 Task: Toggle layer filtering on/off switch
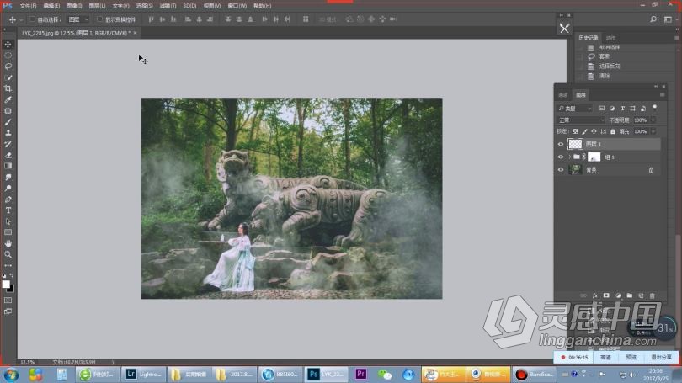coord(654,108)
